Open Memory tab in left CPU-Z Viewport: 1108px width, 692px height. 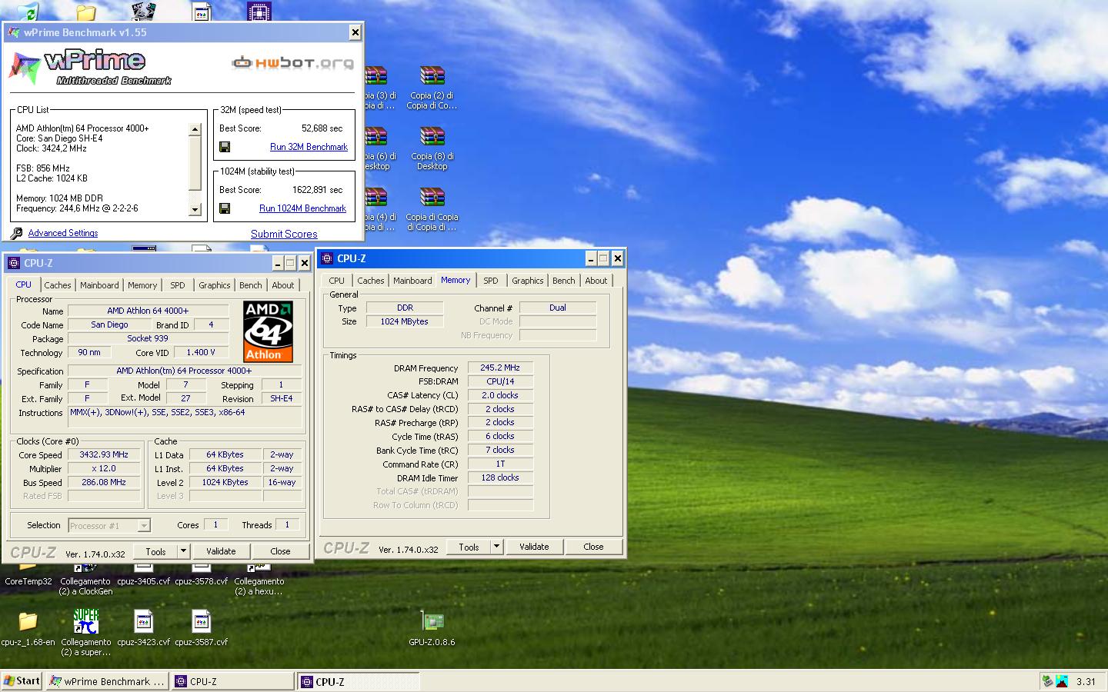pos(142,285)
